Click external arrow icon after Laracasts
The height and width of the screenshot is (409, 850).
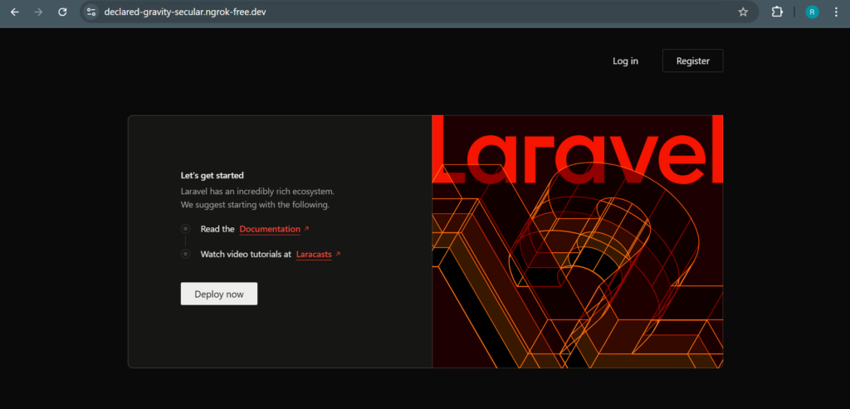click(338, 254)
